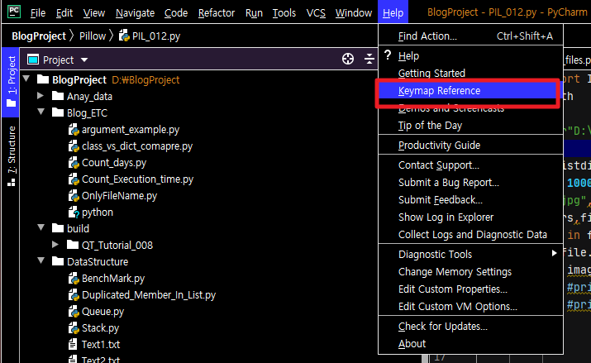Click the folder icon of BlogProject root
Image resolution: width=591 pixels, height=363 pixels.
click(x=43, y=79)
